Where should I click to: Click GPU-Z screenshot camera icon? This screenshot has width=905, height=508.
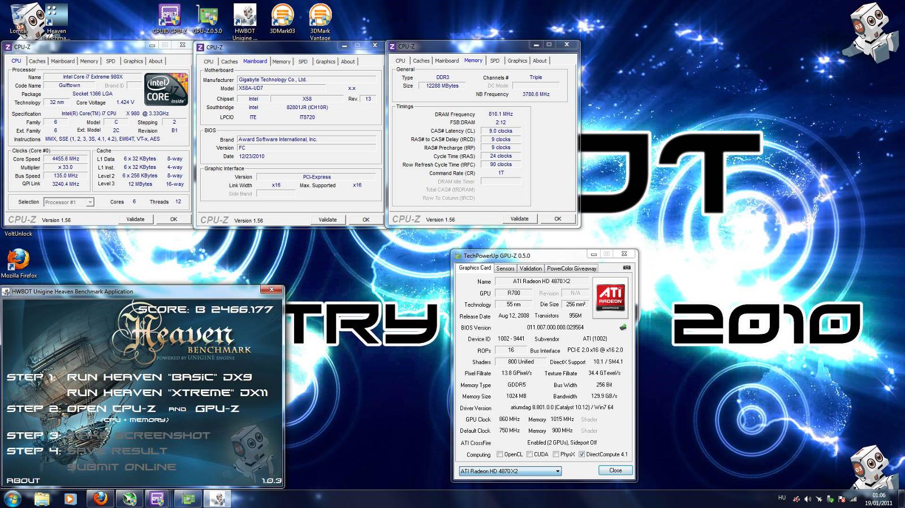tap(626, 268)
